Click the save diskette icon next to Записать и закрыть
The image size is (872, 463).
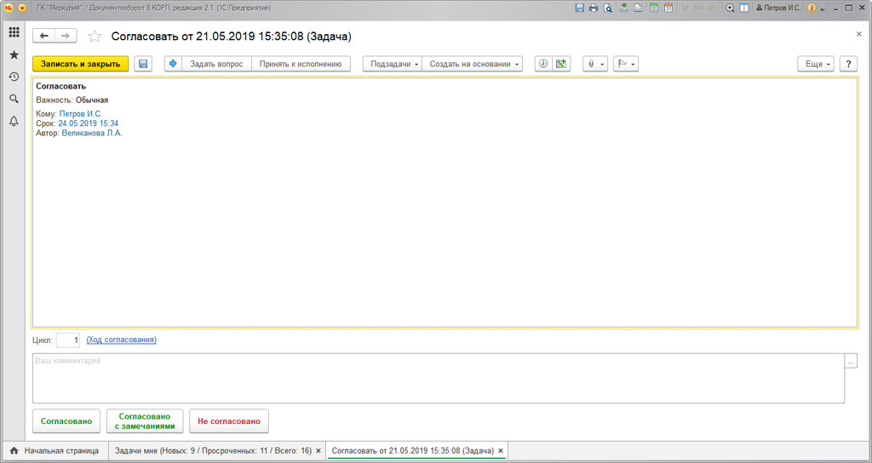click(x=143, y=64)
